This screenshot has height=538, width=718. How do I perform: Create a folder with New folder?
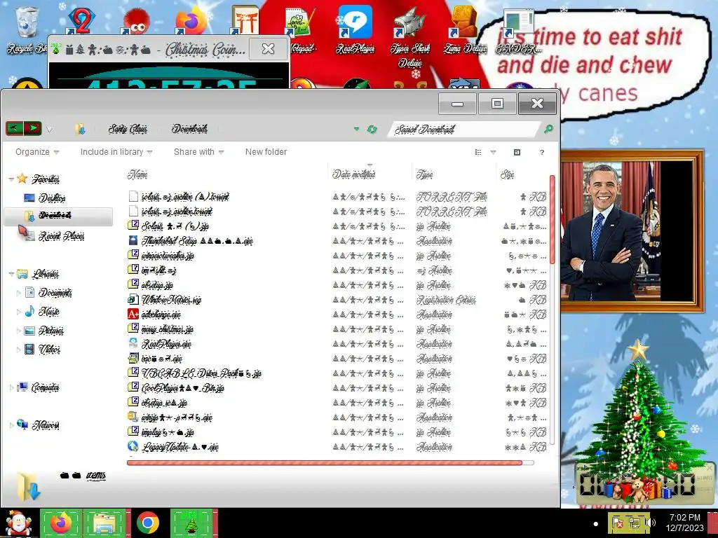coord(266,152)
